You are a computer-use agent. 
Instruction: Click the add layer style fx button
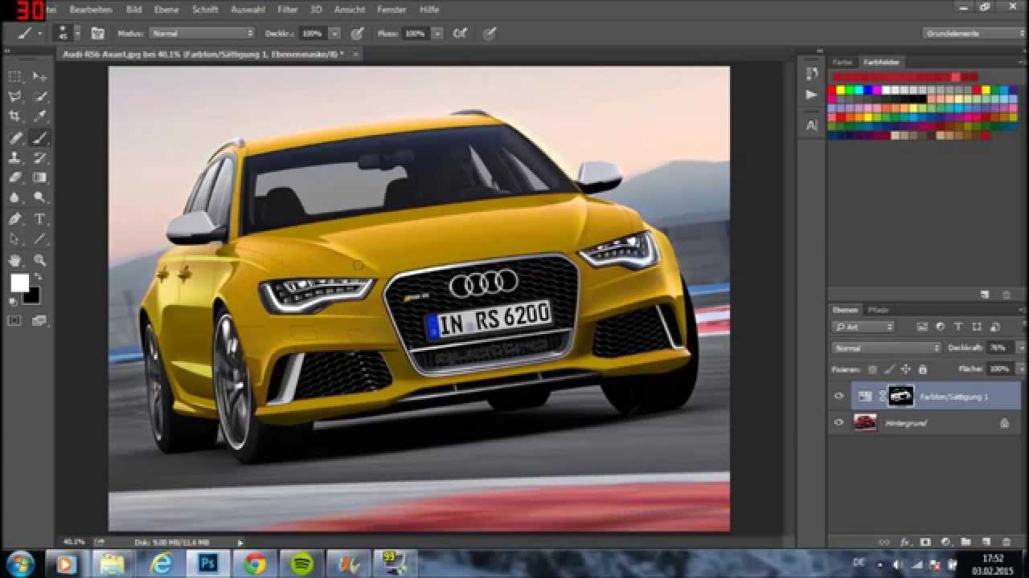904,543
